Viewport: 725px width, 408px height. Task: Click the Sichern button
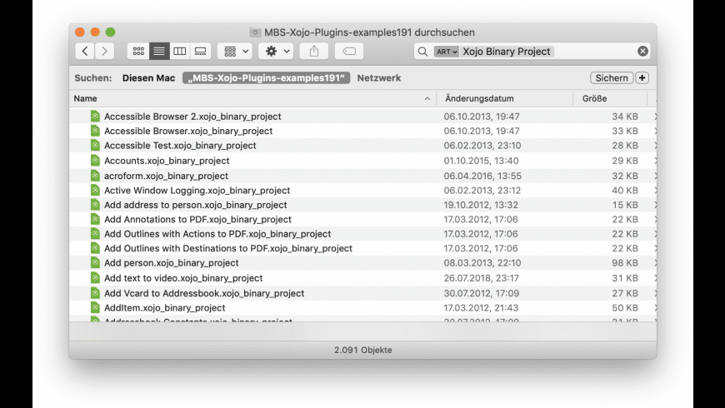612,78
